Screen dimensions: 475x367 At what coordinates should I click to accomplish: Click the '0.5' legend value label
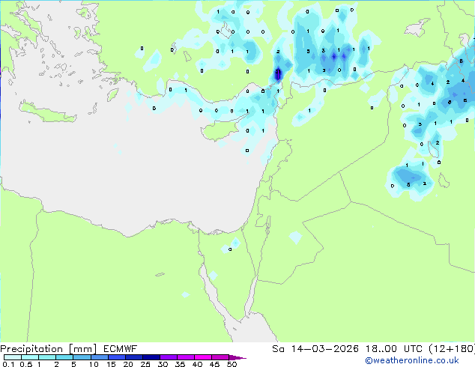point(26,364)
